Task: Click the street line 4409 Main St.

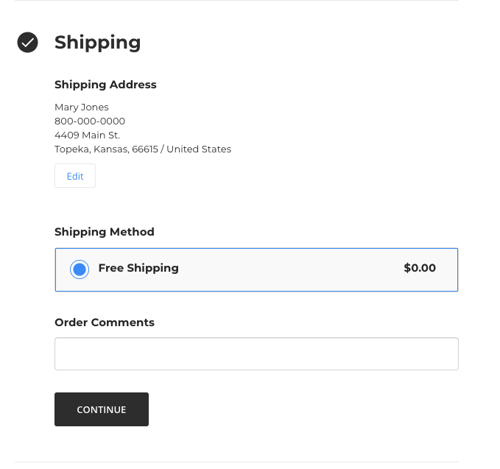Action: pyautogui.click(x=87, y=135)
